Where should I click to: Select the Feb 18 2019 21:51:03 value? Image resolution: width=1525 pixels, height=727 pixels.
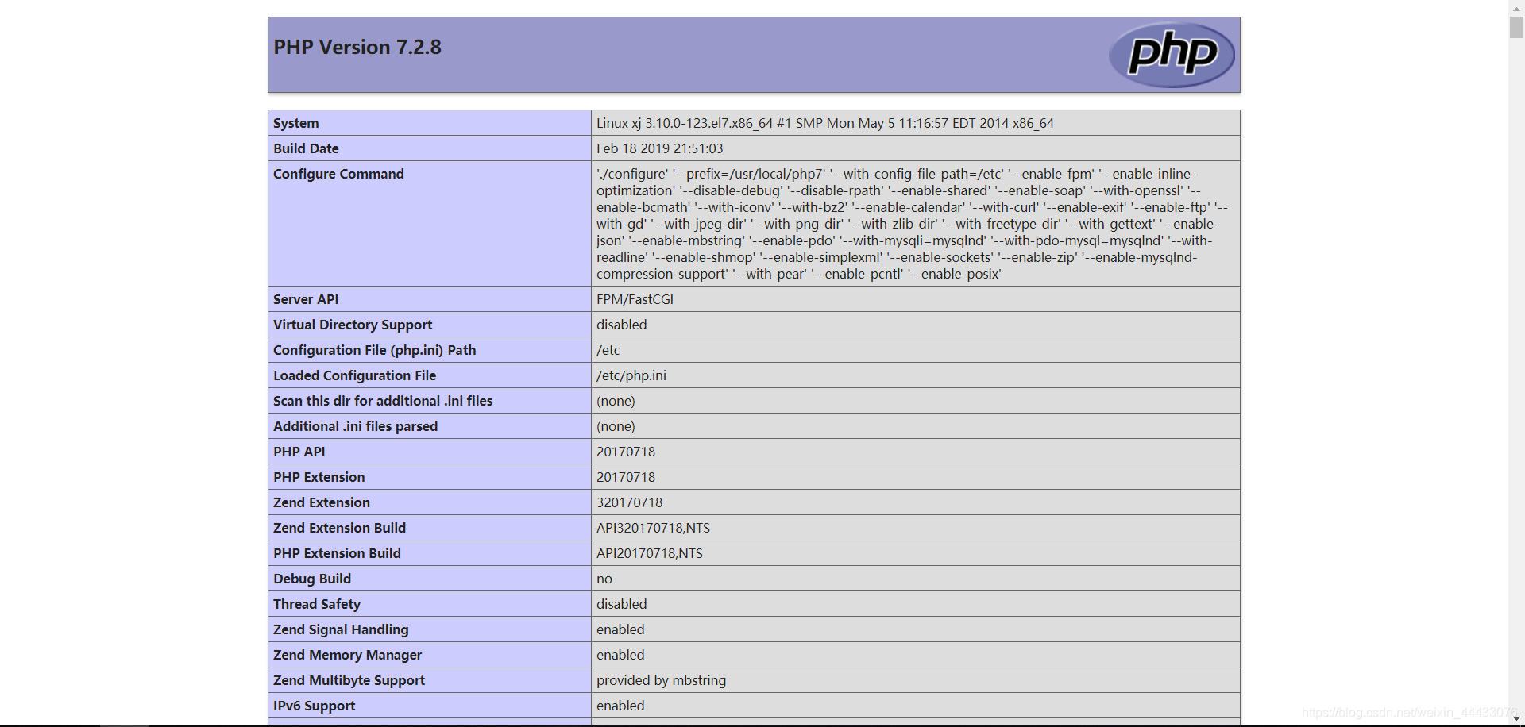pyautogui.click(x=660, y=148)
